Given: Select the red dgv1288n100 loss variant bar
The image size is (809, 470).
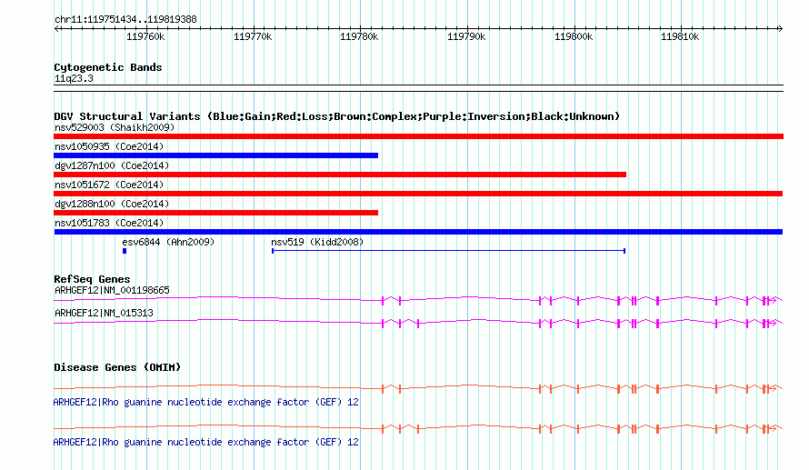Looking at the screenshot, I should (x=215, y=213).
